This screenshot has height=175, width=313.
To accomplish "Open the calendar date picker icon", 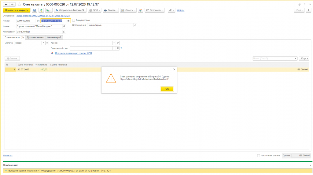I will [x=68, y=21].
